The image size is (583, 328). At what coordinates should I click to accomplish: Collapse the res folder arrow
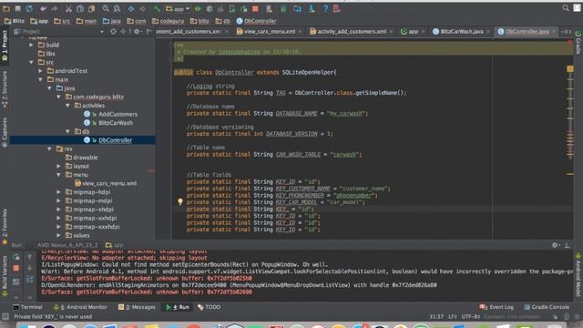(49, 149)
